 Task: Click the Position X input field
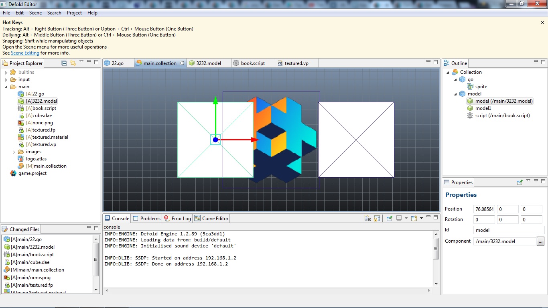coord(484,209)
